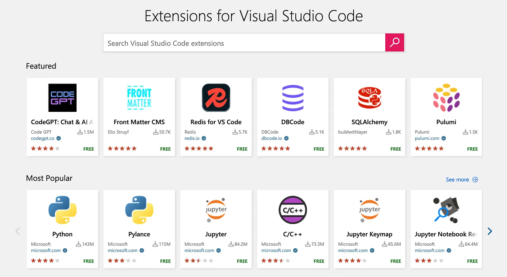Click verified badge next to codegpt.co
Viewport: 507px width, 277px height.
(59, 138)
